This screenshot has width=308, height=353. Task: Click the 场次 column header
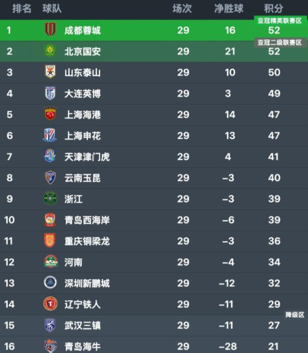pos(182,9)
